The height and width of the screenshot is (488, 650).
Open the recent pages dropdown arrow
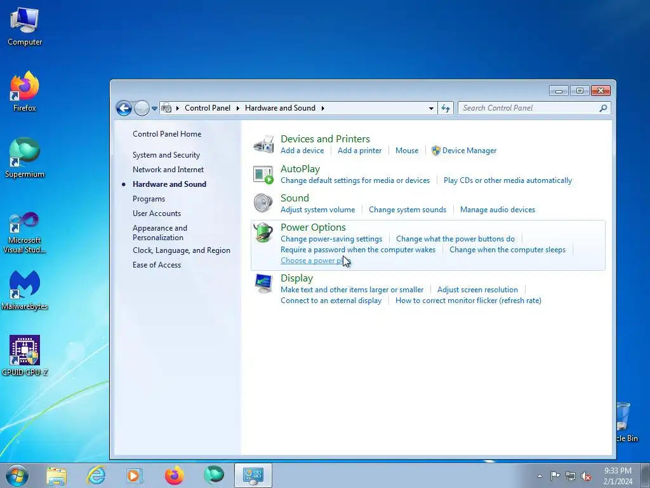tap(154, 108)
